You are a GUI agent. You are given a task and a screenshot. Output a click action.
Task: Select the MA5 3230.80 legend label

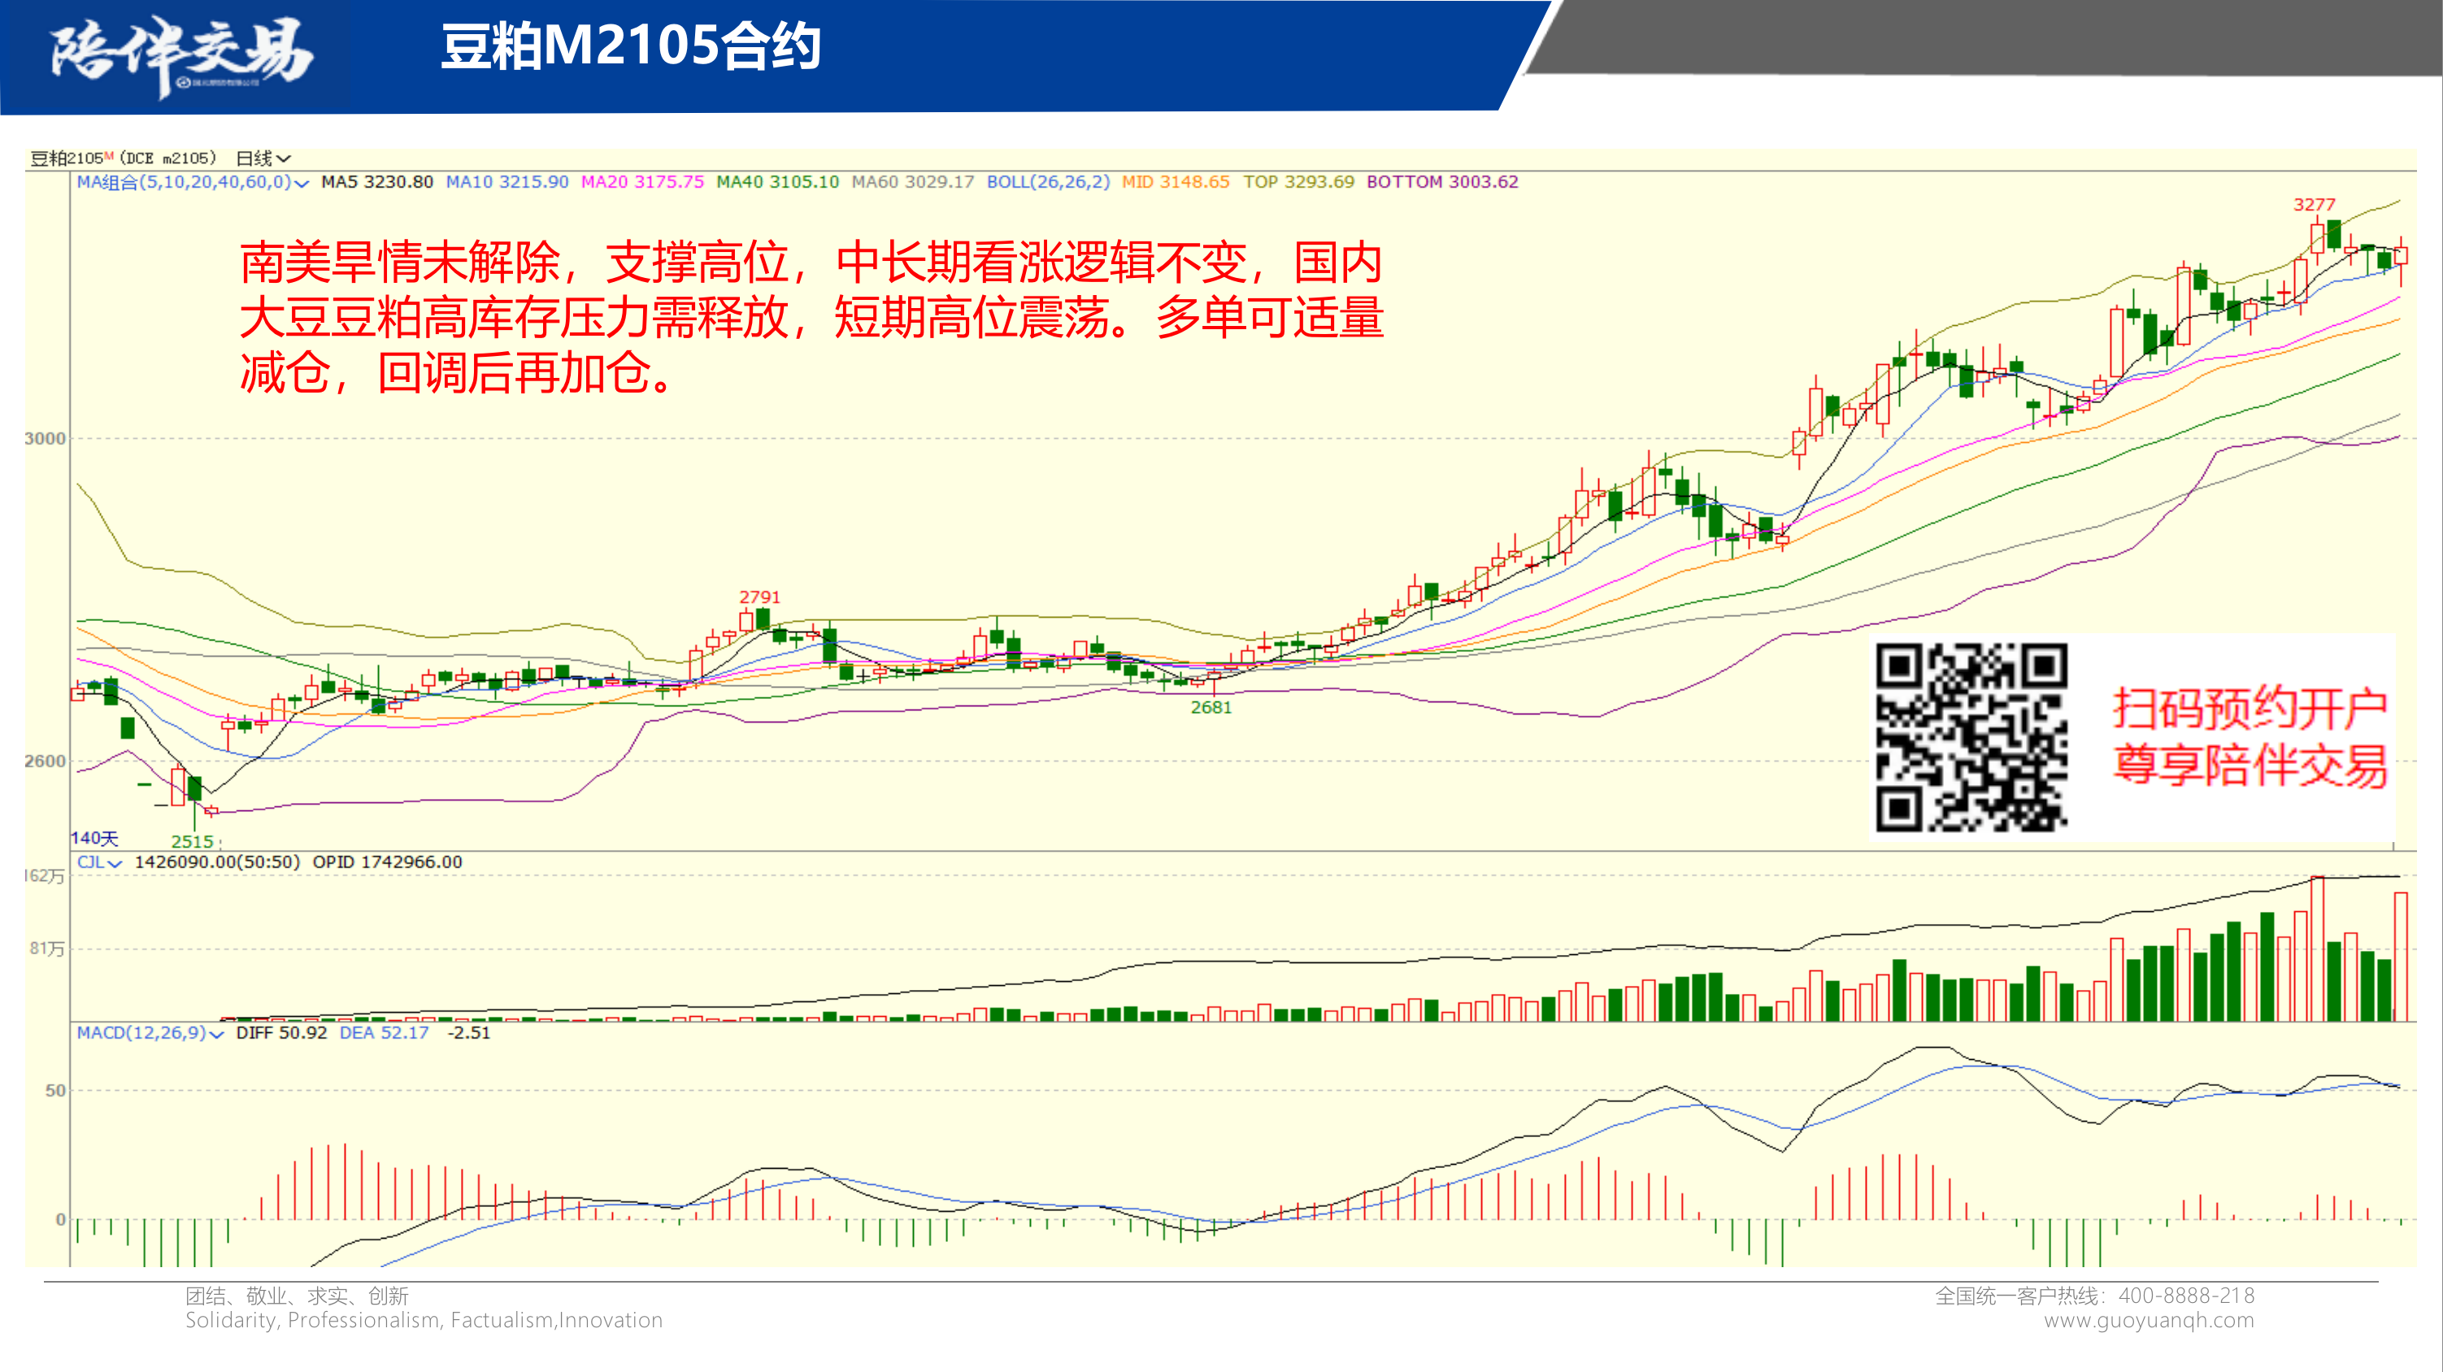tap(376, 182)
